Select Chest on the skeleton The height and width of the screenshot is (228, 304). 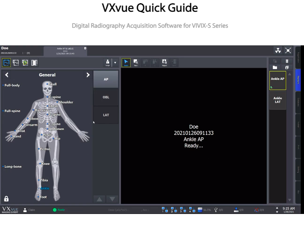(52, 106)
